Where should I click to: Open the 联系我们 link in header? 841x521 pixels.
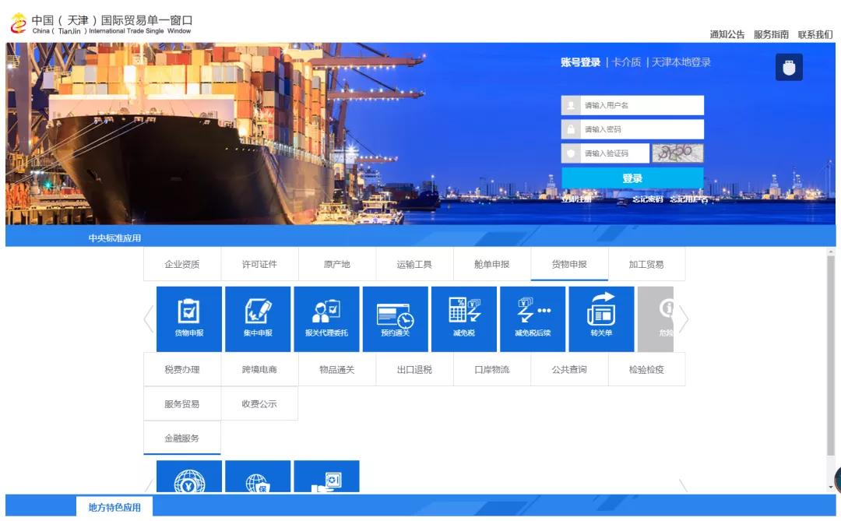point(815,34)
